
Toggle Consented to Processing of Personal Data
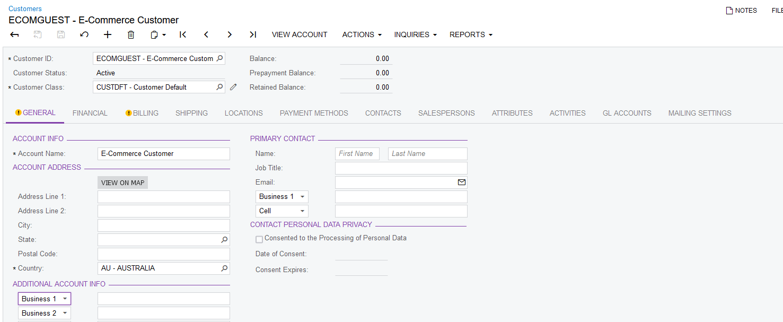pyautogui.click(x=259, y=239)
